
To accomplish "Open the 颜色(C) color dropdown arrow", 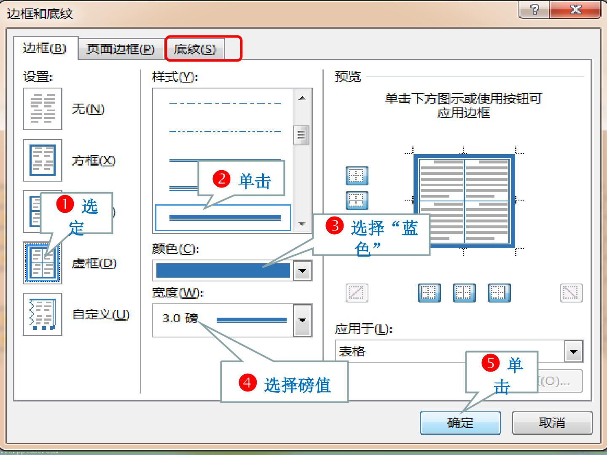I will point(302,270).
